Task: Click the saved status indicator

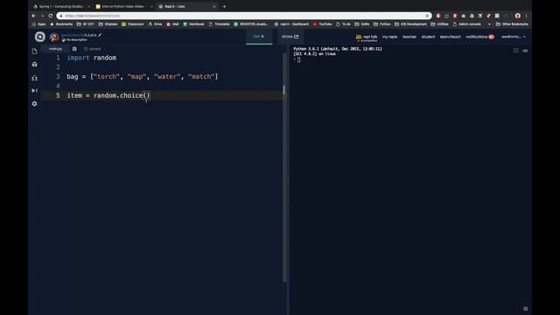Action: [92, 49]
